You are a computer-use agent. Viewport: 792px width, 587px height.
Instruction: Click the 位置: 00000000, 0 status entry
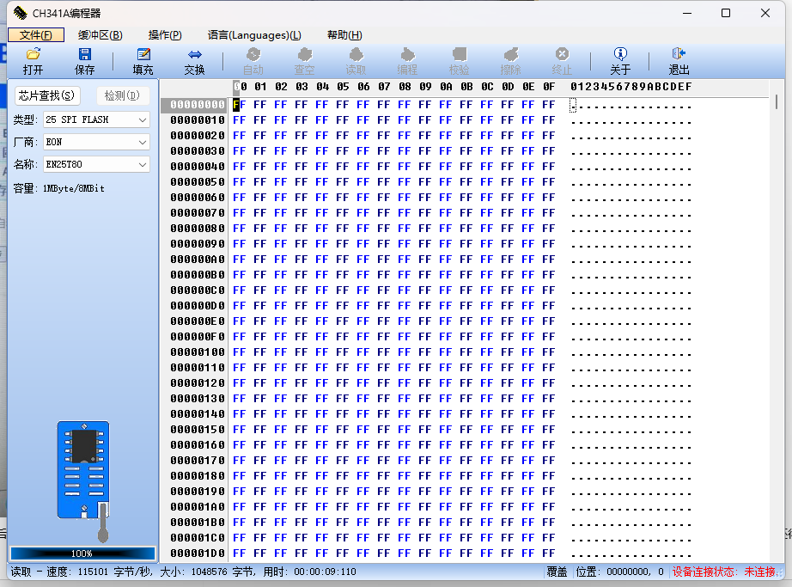tap(619, 572)
